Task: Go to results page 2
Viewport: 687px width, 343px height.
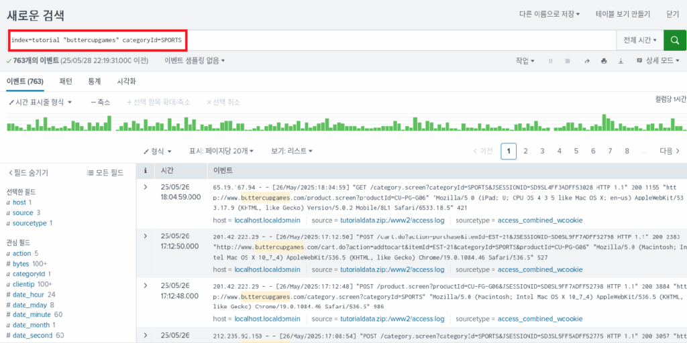Action: click(x=525, y=151)
